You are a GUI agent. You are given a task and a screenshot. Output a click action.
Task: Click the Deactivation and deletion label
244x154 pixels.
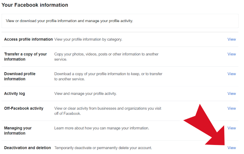click(x=28, y=148)
